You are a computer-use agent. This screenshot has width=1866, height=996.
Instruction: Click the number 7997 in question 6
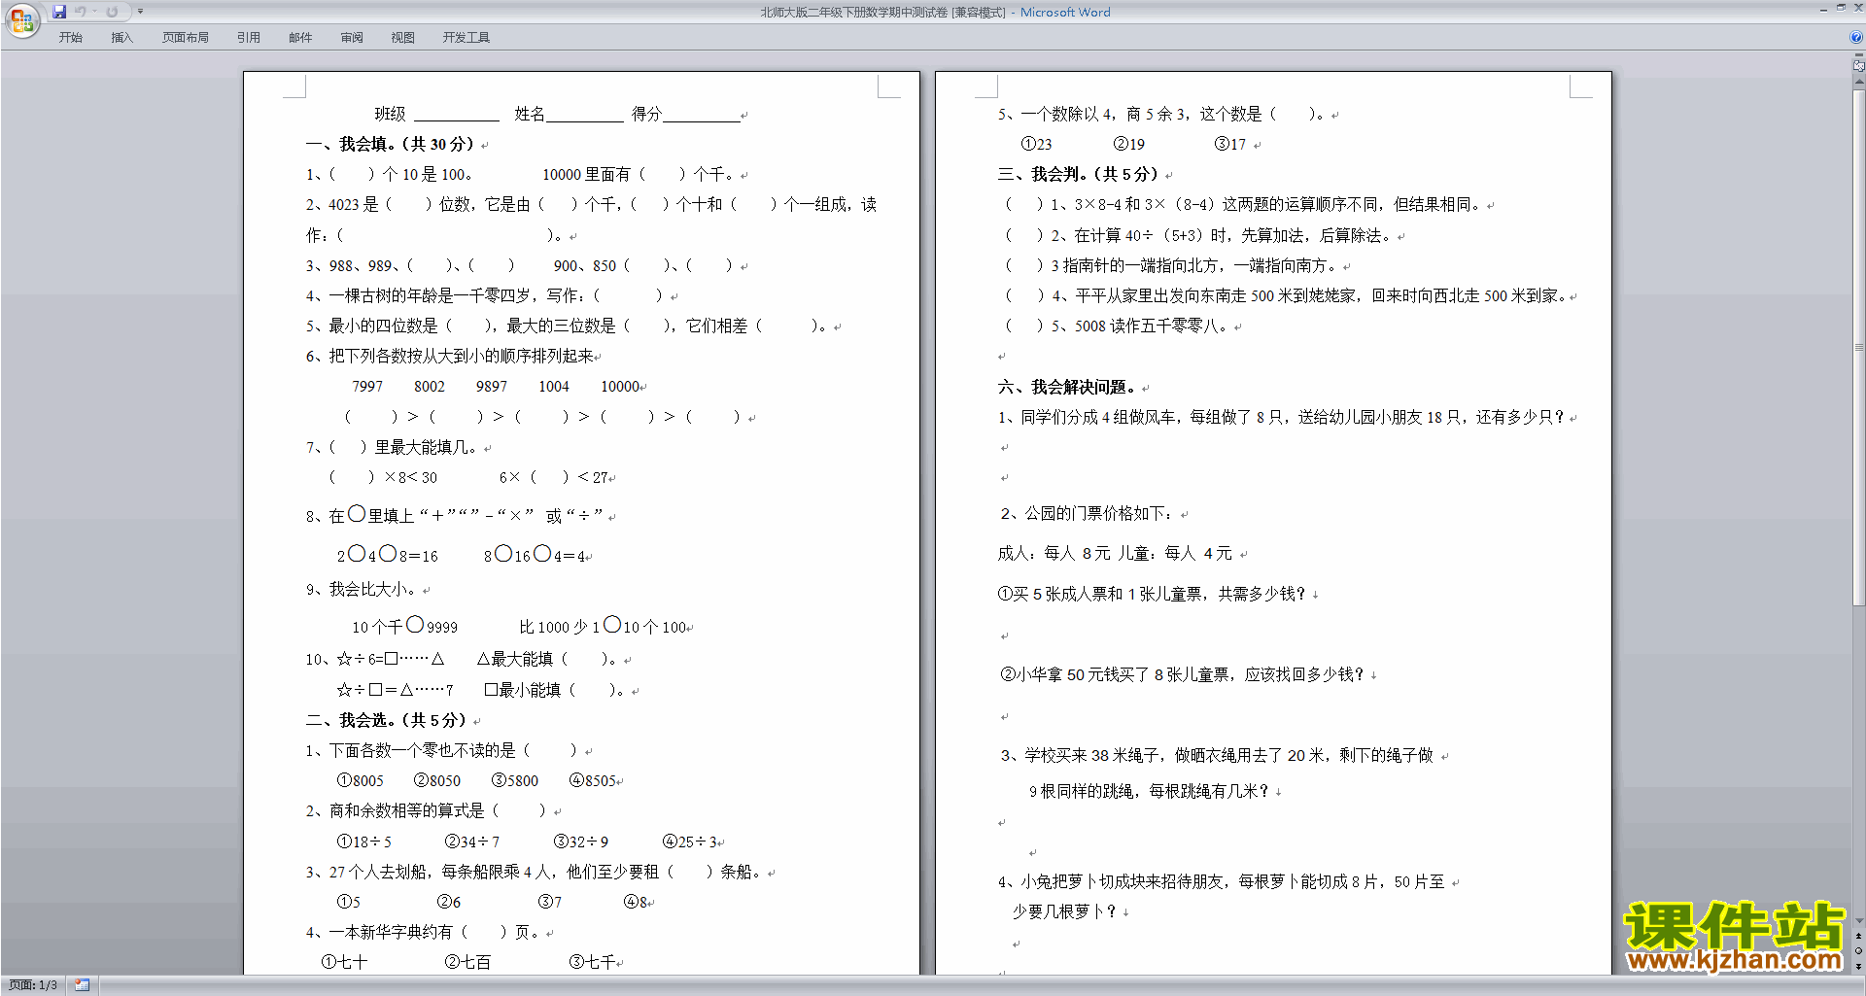pyautogui.click(x=367, y=387)
